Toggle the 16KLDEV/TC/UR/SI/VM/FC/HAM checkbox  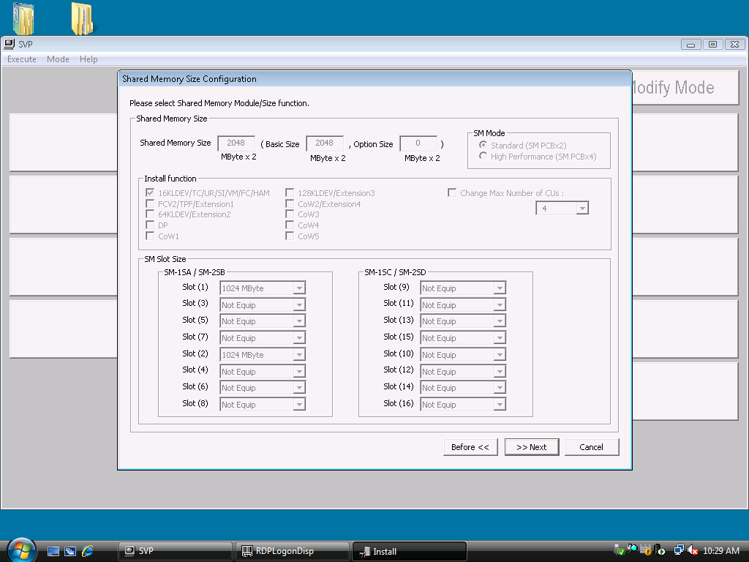(x=151, y=193)
